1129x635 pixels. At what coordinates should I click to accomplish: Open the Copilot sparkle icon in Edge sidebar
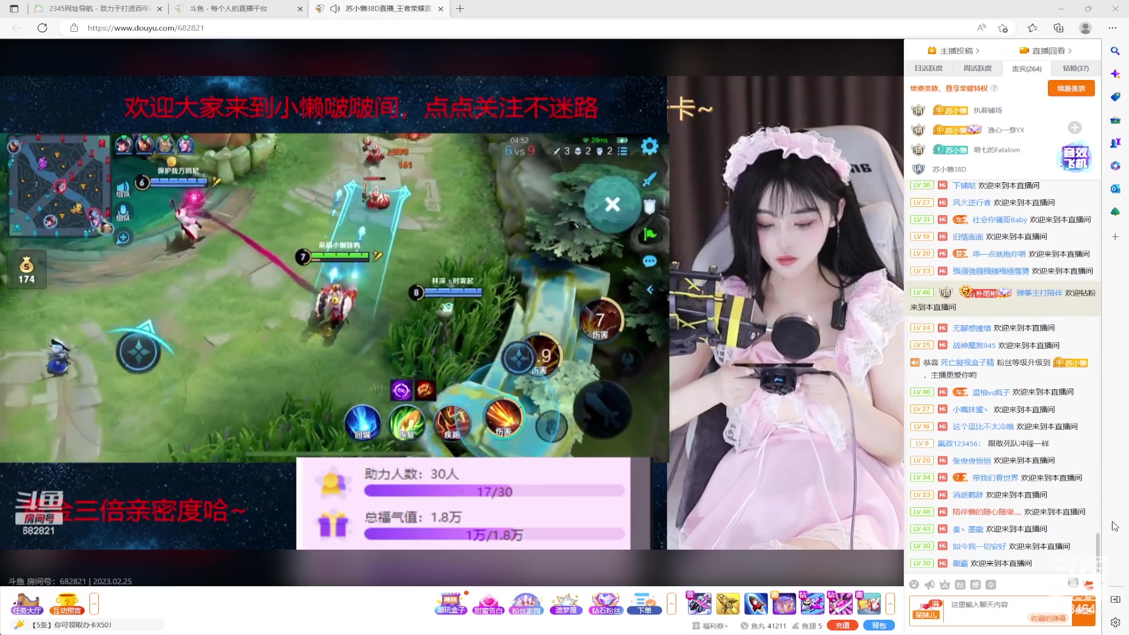(x=1115, y=74)
